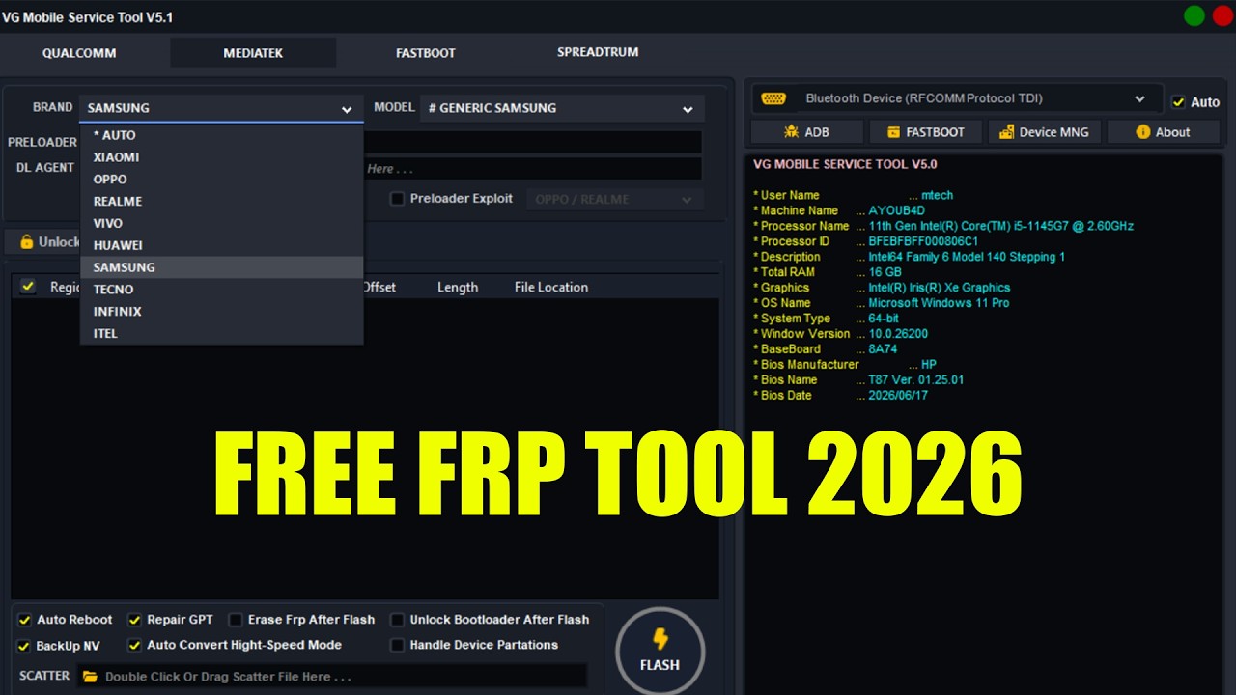Choose OPPO from brand list
Screen dimensions: 1236x695
point(221,180)
